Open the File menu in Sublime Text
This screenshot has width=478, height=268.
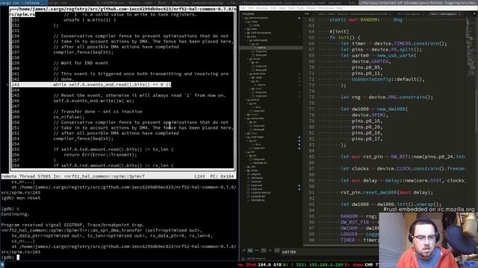point(242,8)
